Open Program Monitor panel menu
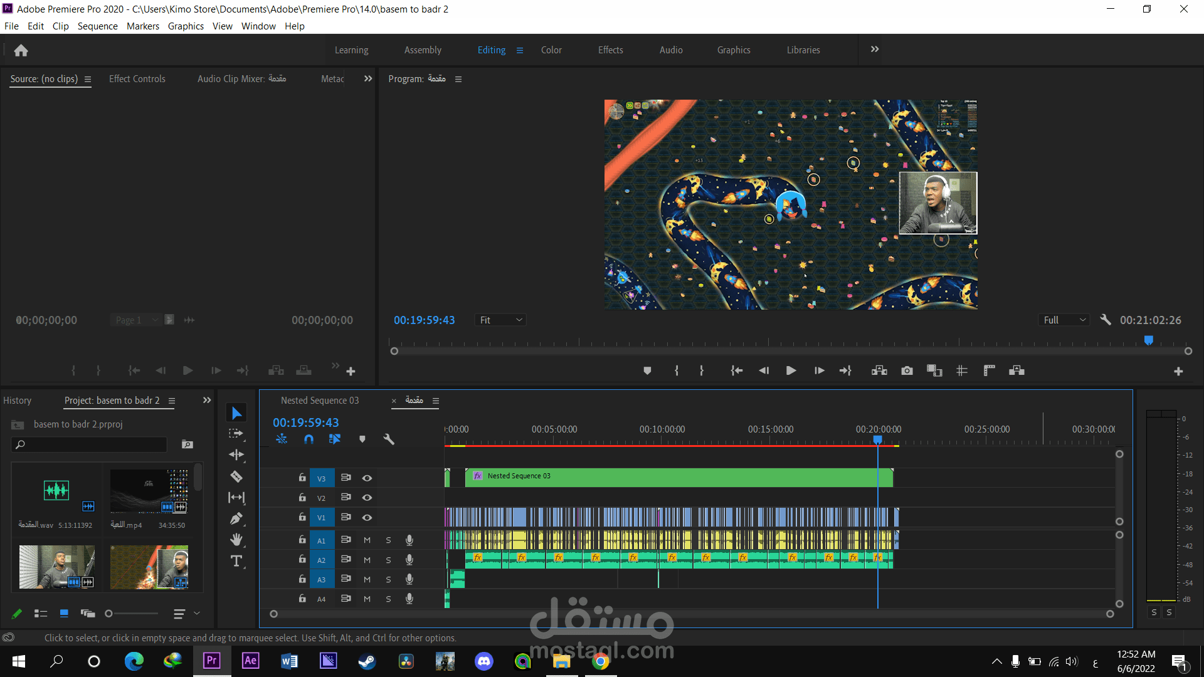Viewport: 1204px width, 677px height. tap(458, 79)
